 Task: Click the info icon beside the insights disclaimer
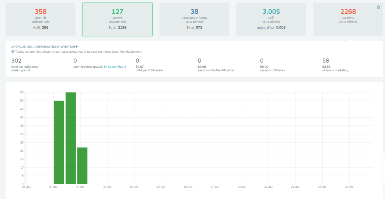click(x=13, y=51)
